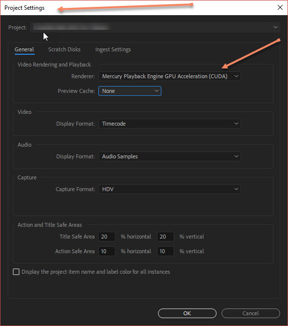The width and height of the screenshot is (288, 326).
Task: Open the Capture Format dropdown set to HDV
Action: pos(170,189)
